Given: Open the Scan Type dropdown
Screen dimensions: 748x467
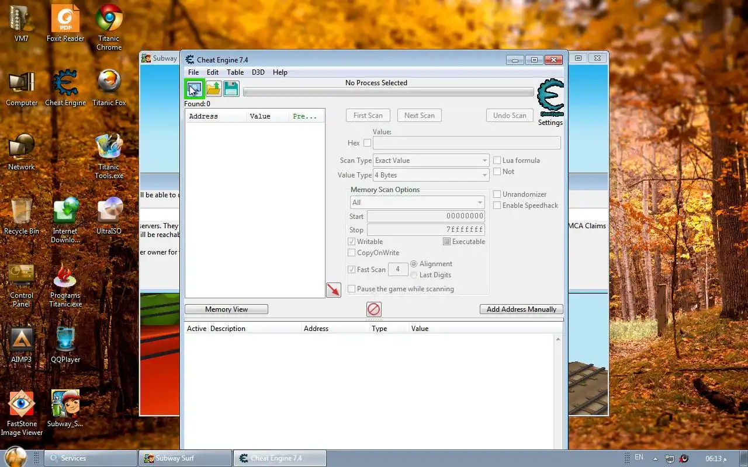Looking at the screenshot, I should point(431,161).
